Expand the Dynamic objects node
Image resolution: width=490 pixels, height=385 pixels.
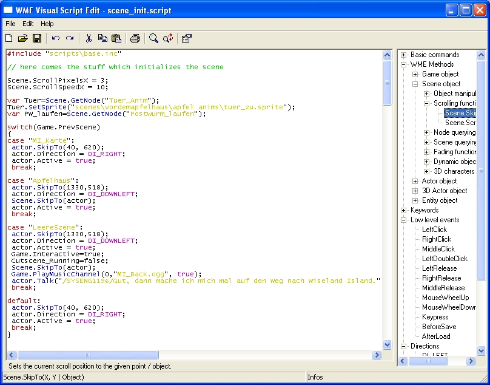click(426, 162)
